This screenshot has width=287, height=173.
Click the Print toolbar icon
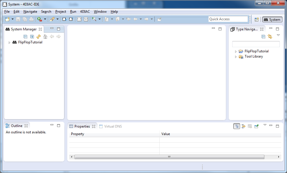pyautogui.click(x=31, y=19)
